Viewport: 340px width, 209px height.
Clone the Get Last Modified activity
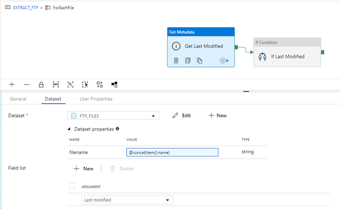tap(200, 61)
